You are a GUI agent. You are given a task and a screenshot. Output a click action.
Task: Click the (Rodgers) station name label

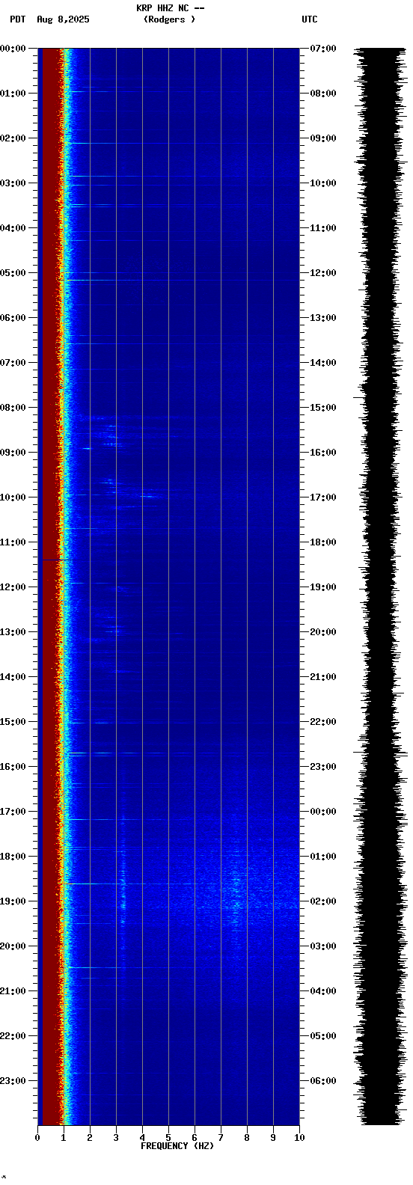(x=170, y=19)
